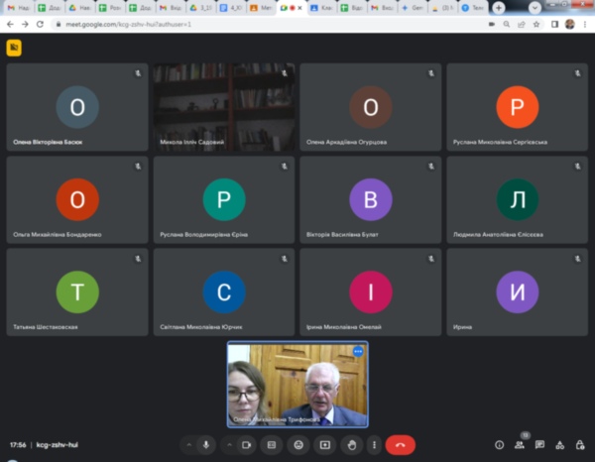Expand audio settings arrow beside microphone
Viewport: 595px width, 462px height.
click(x=189, y=445)
